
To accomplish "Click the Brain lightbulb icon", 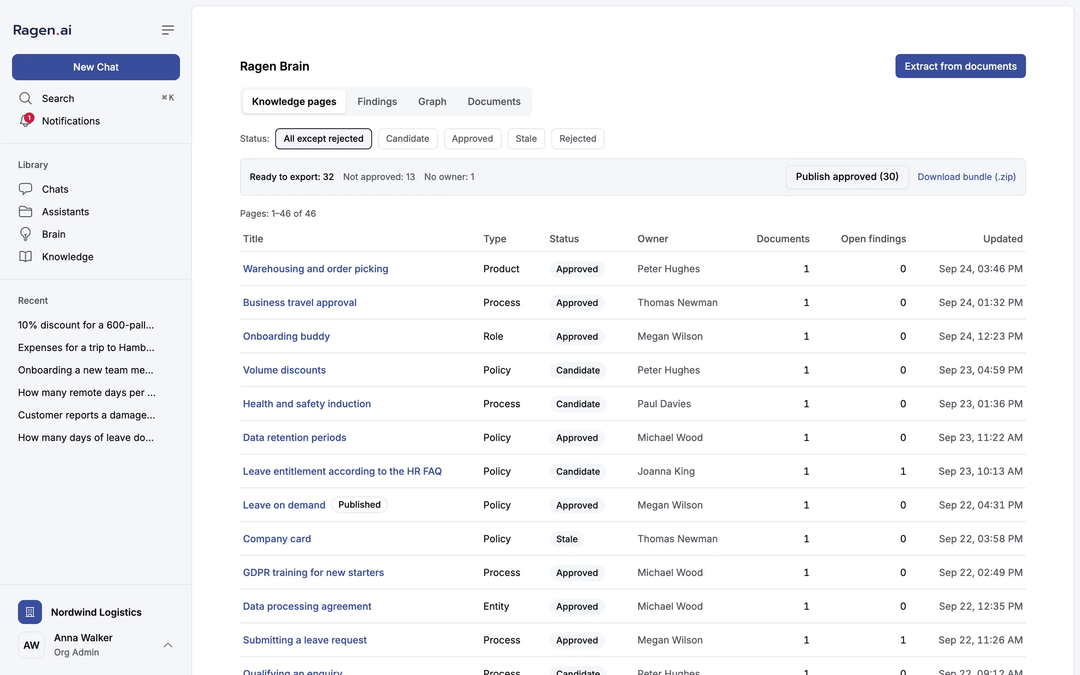I will tap(25, 234).
